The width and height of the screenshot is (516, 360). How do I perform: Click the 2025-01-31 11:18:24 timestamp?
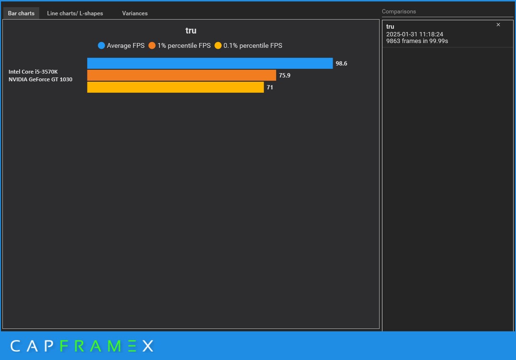415,34
